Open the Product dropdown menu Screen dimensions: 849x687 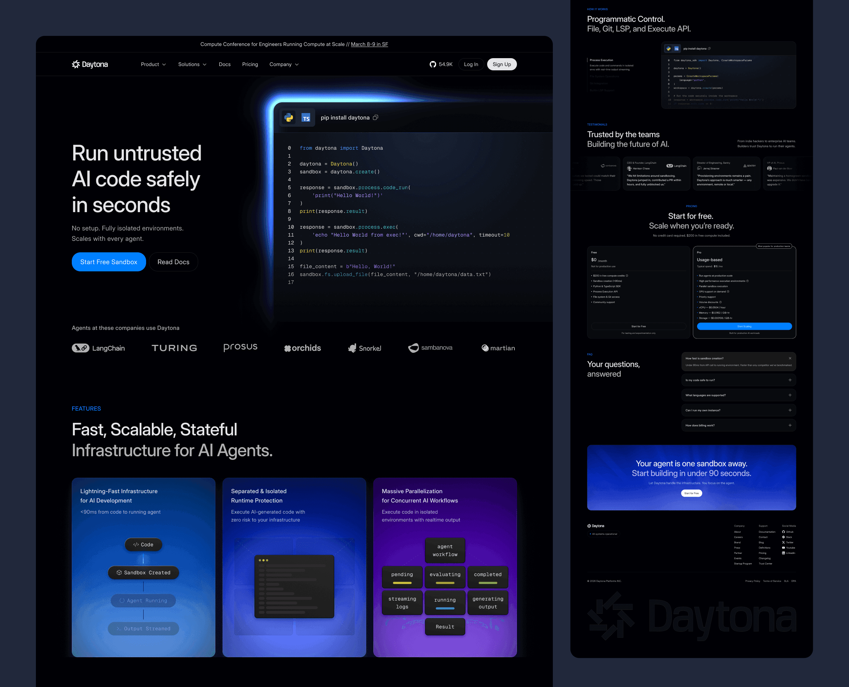click(x=153, y=64)
